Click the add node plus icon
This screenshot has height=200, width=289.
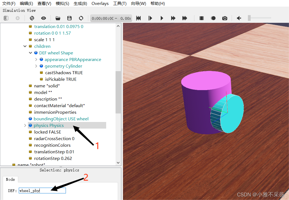(17, 18)
